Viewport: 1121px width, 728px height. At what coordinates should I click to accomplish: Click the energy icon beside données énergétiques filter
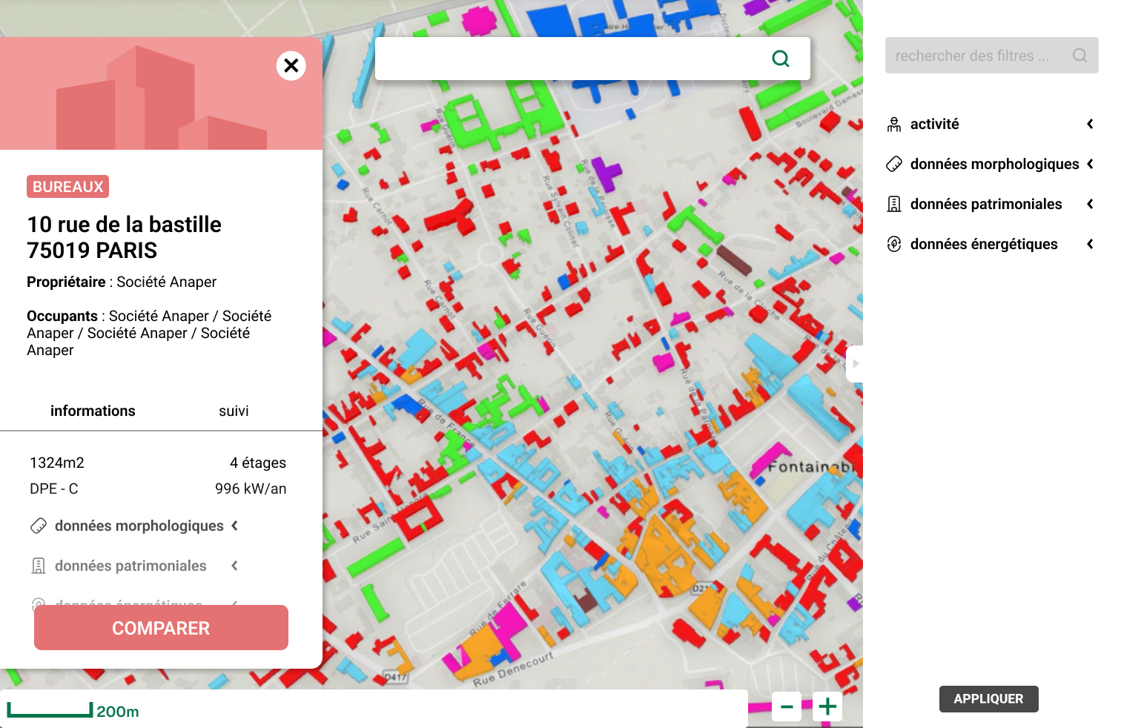tap(894, 245)
